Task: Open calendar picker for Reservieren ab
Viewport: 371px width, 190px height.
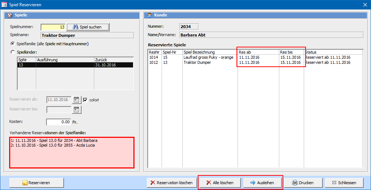Action: (76, 100)
